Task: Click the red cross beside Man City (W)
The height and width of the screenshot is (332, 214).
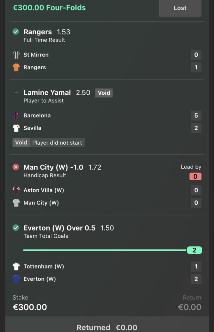Action: pos(16,167)
